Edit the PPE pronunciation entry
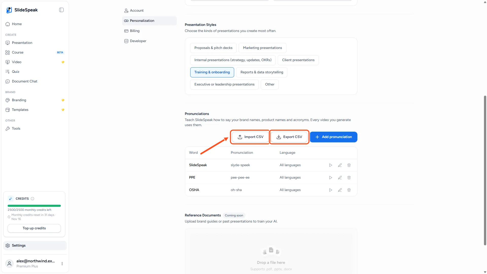Image resolution: width=487 pixels, height=274 pixels. pyautogui.click(x=340, y=178)
